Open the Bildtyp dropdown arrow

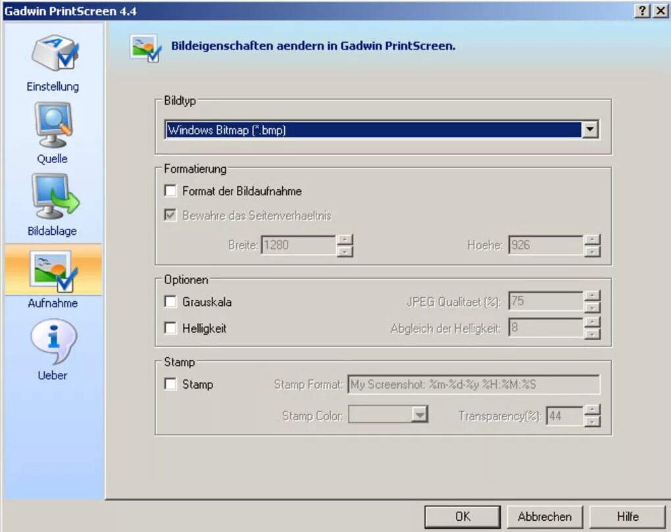click(590, 129)
